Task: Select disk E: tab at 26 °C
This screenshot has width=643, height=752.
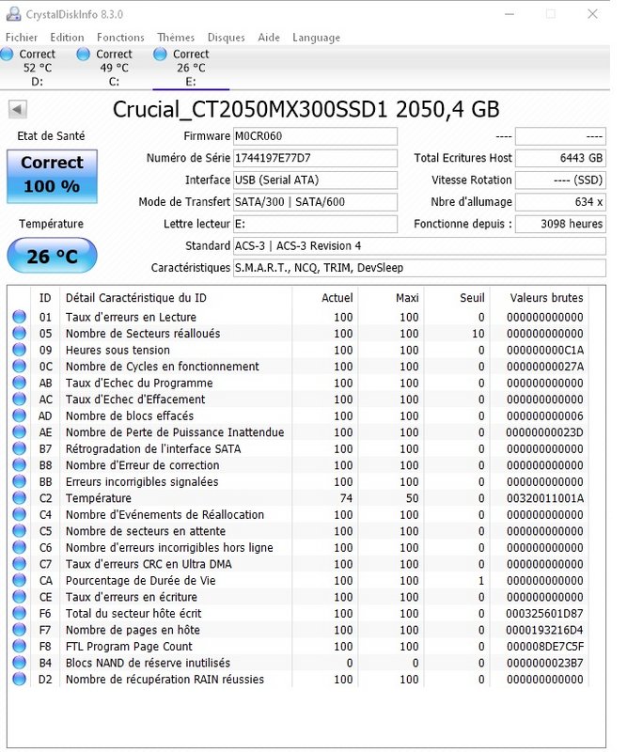Action: click(191, 68)
